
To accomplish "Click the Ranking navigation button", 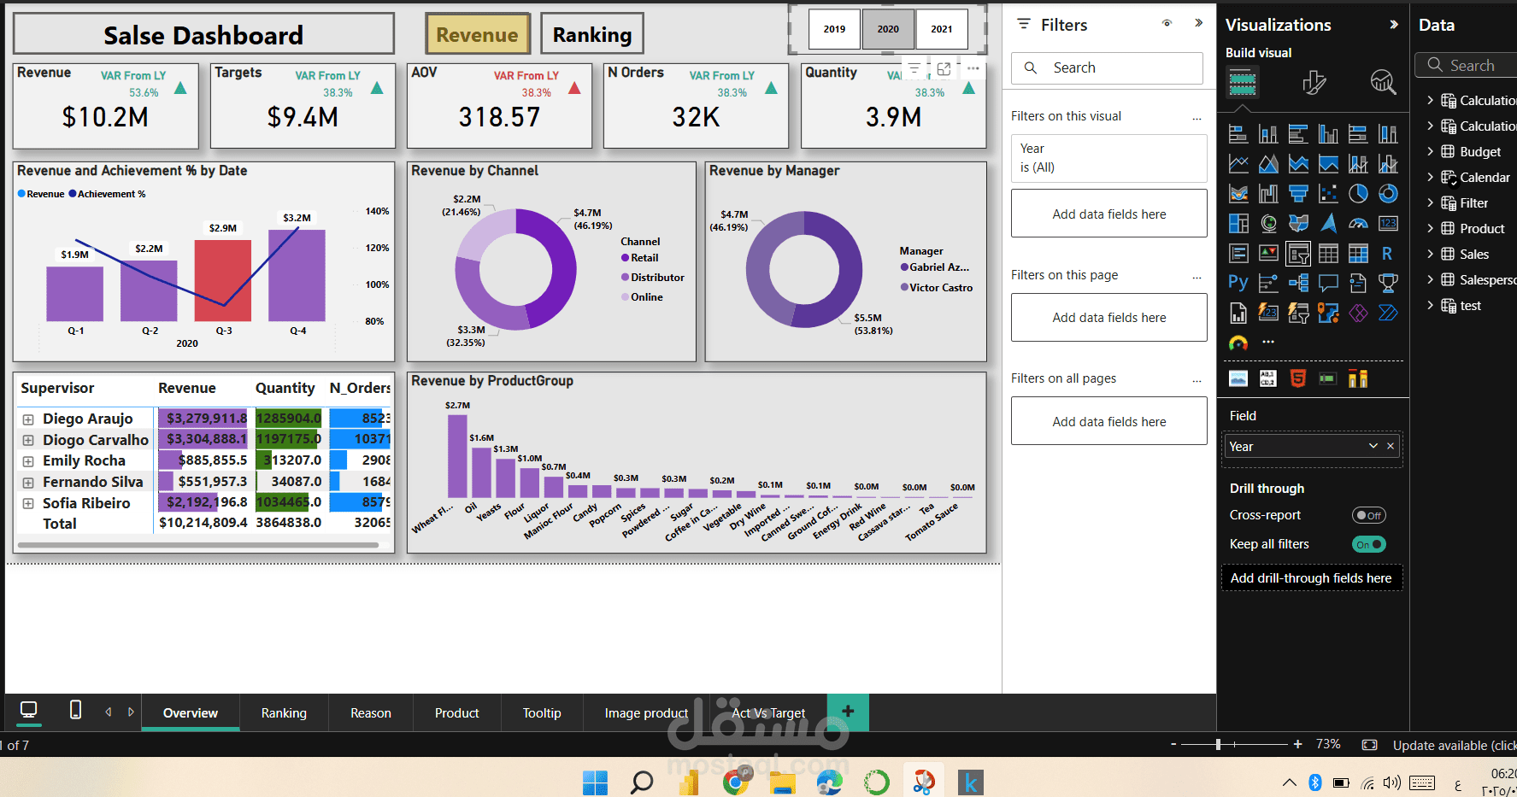I will pyautogui.click(x=592, y=34).
